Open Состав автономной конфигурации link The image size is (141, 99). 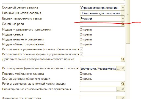pyautogui.click(x=86, y=79)
